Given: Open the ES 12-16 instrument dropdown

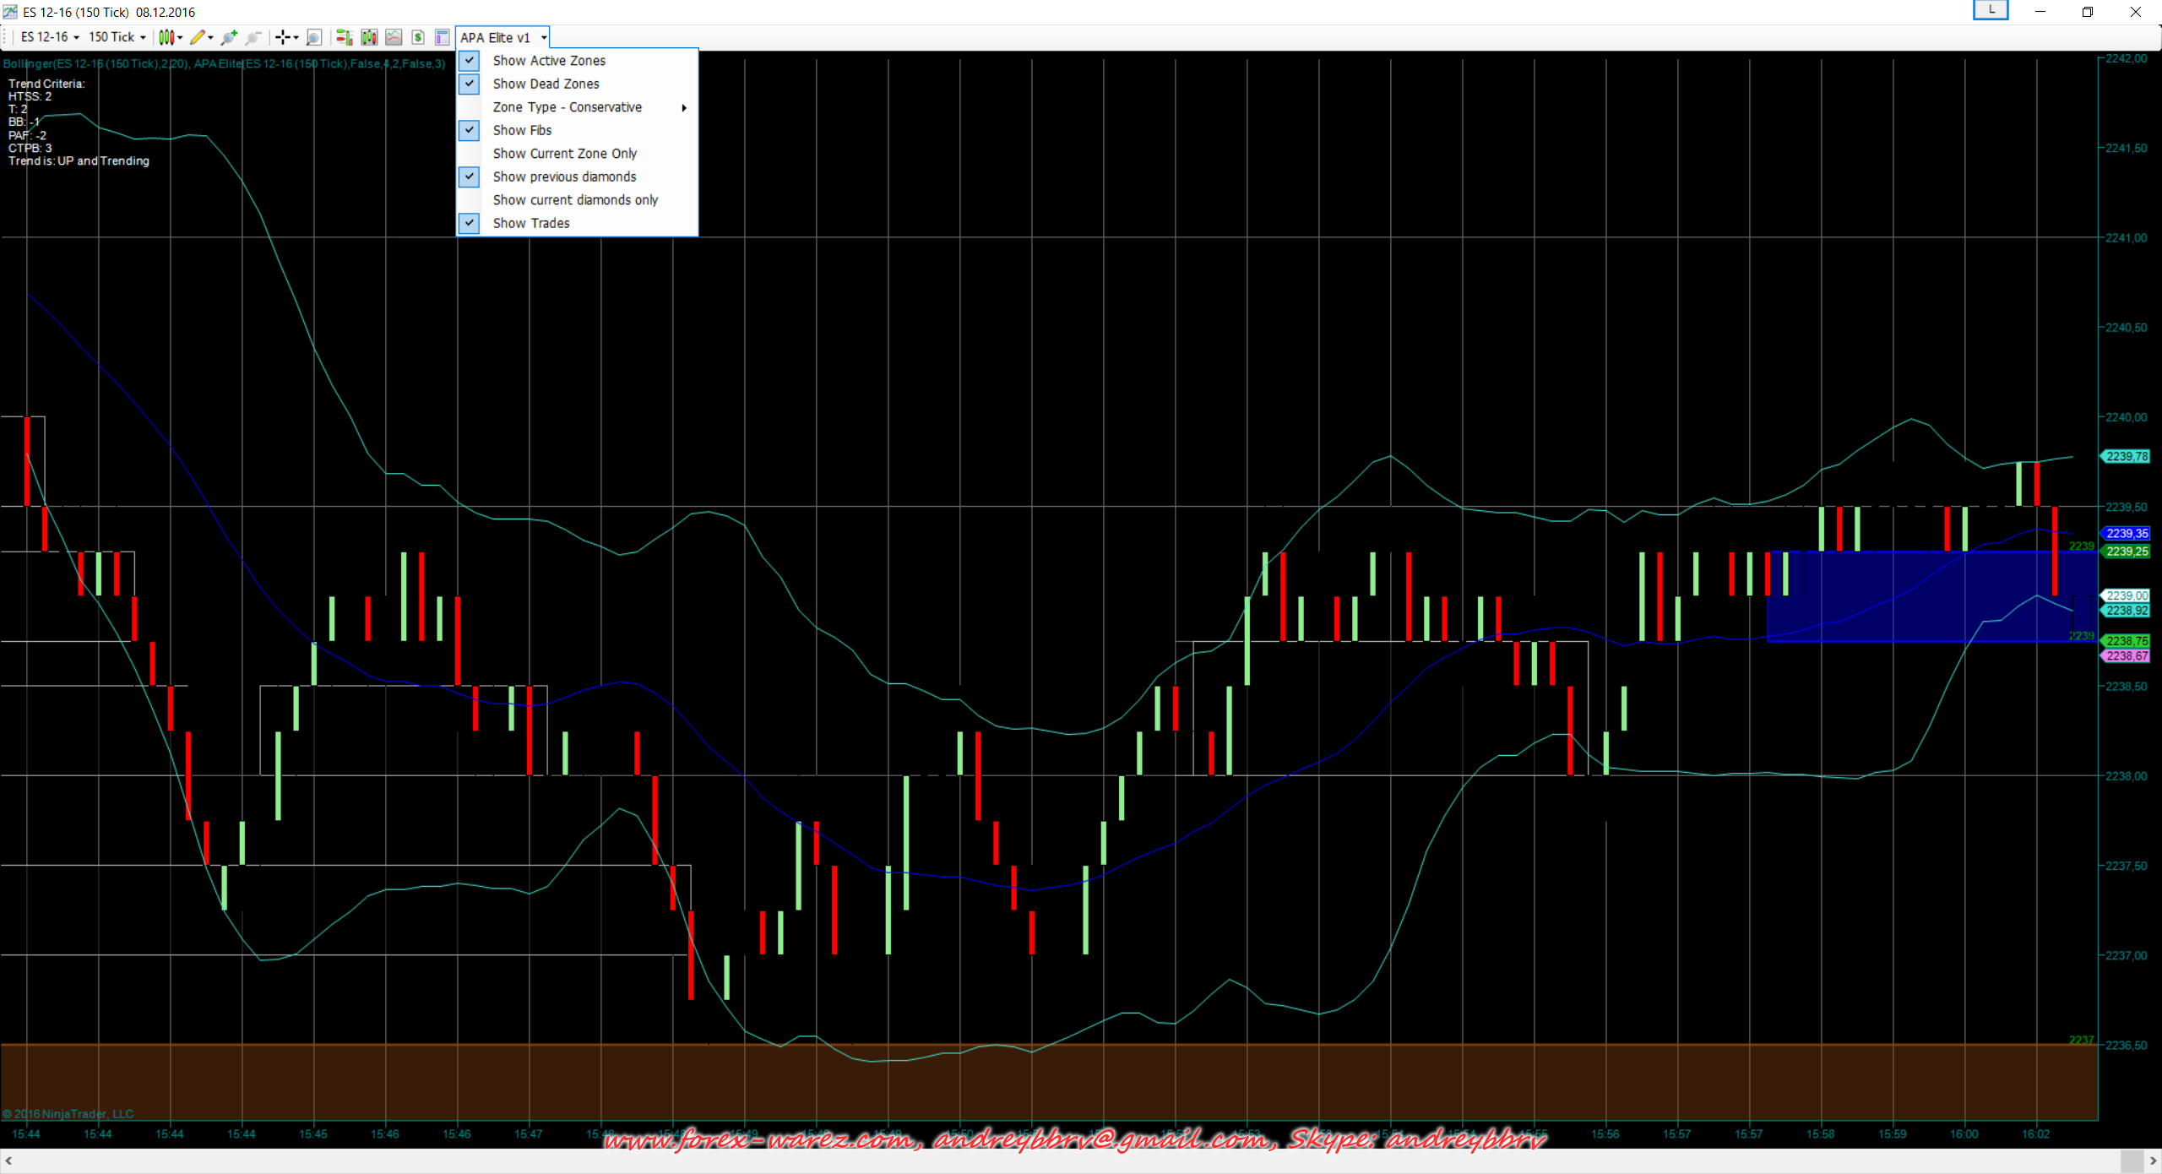Looking at the screenshot, I should pyautogui.click(x=50, y=37).
